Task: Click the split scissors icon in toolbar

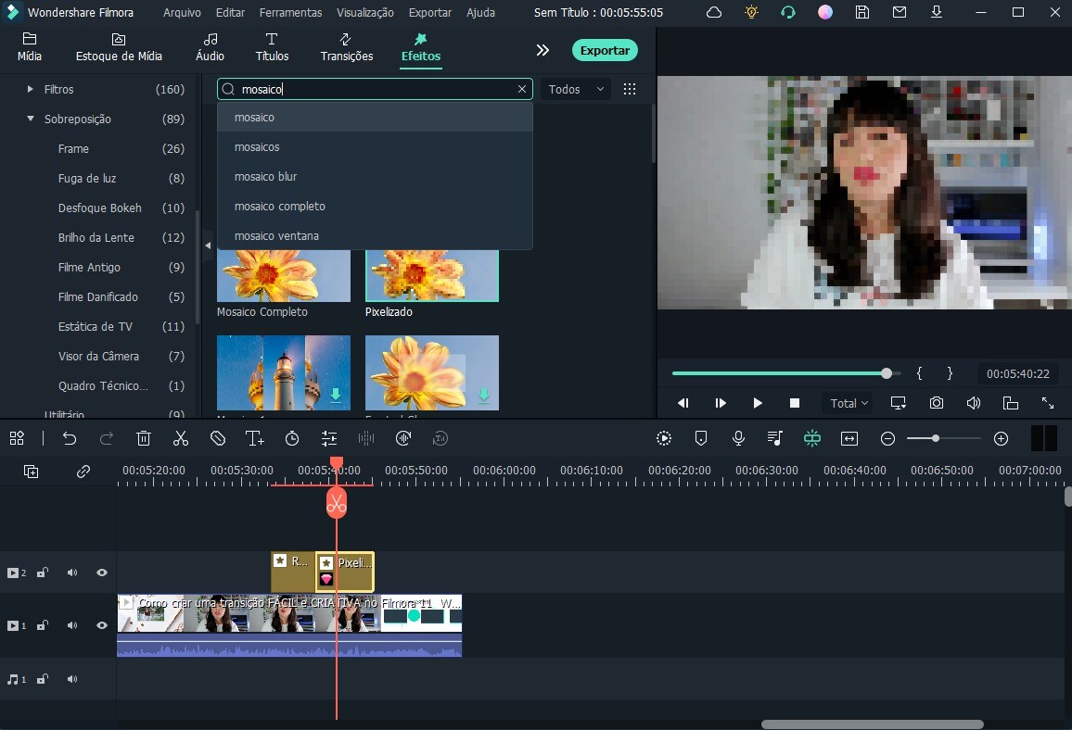Action: tap(181, 439)
